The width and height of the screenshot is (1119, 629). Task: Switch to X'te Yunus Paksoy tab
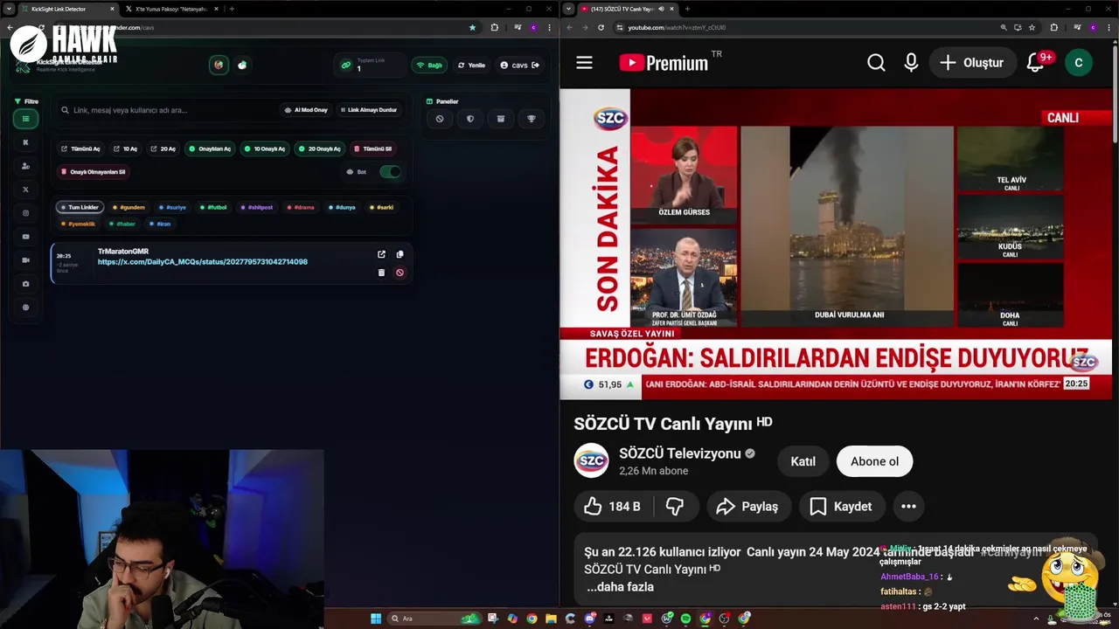(170, 9)
